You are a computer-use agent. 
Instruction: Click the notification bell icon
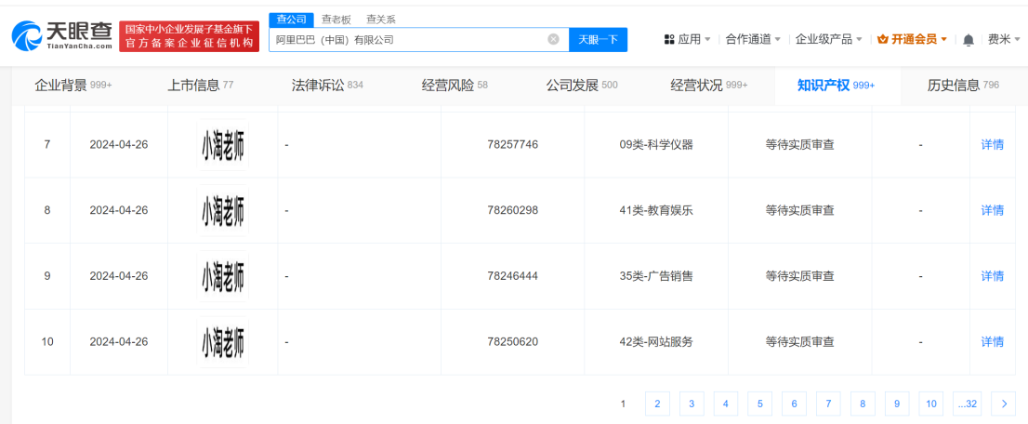(x=969, y=40)
